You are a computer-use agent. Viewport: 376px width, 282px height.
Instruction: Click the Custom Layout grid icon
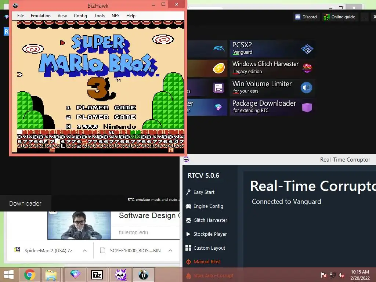click(188, 248)
